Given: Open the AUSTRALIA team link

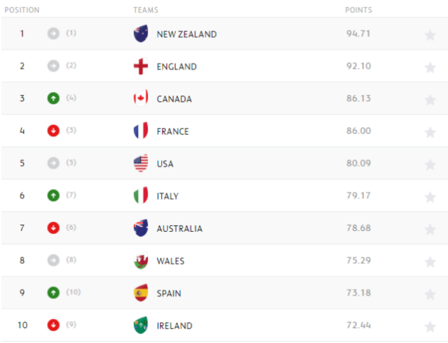Looking at the screenshot, I should pos(179,228).
